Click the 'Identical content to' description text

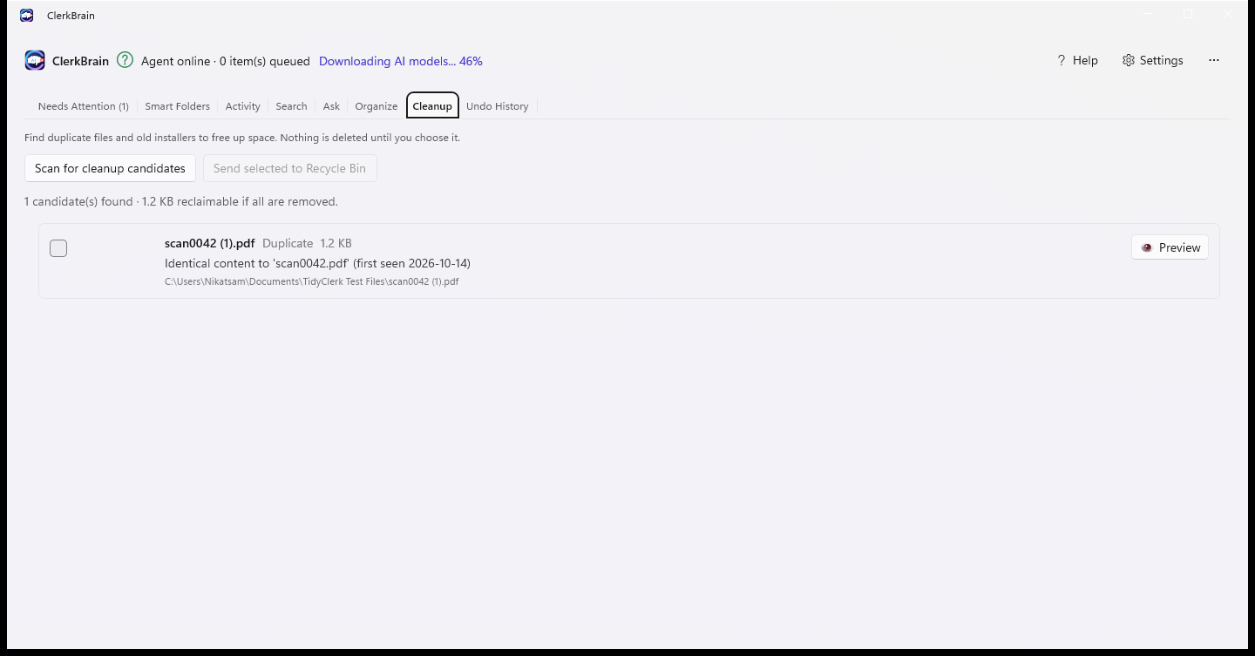317,263
